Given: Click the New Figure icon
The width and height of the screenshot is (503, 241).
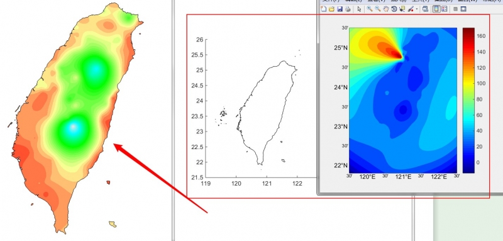Looking at the screenshot, I should [324, 9].
